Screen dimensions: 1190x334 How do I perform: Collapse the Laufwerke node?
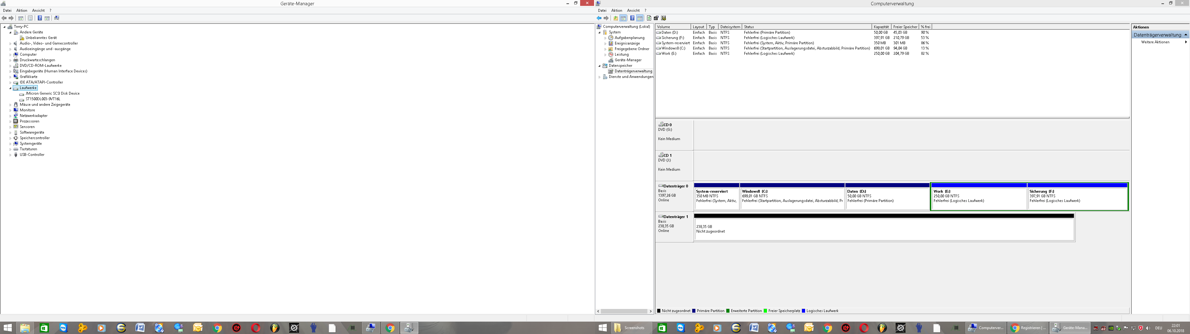(x=10, y=88)
